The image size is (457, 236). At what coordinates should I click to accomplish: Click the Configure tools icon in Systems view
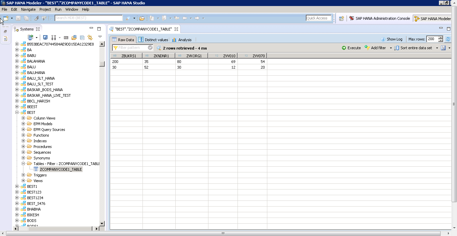click(54, 37)
